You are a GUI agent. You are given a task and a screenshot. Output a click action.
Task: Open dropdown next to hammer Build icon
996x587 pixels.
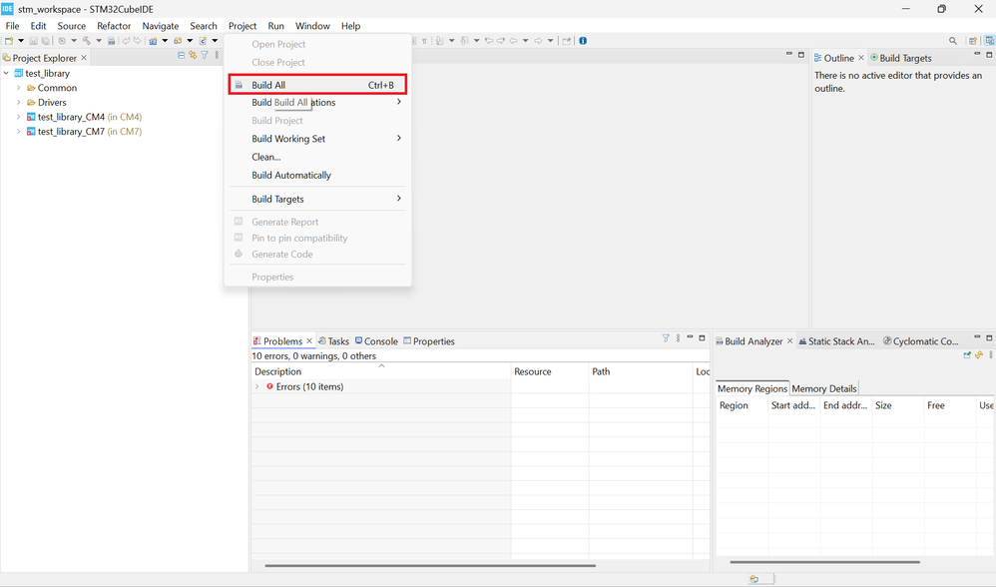[x=99, y=41]
